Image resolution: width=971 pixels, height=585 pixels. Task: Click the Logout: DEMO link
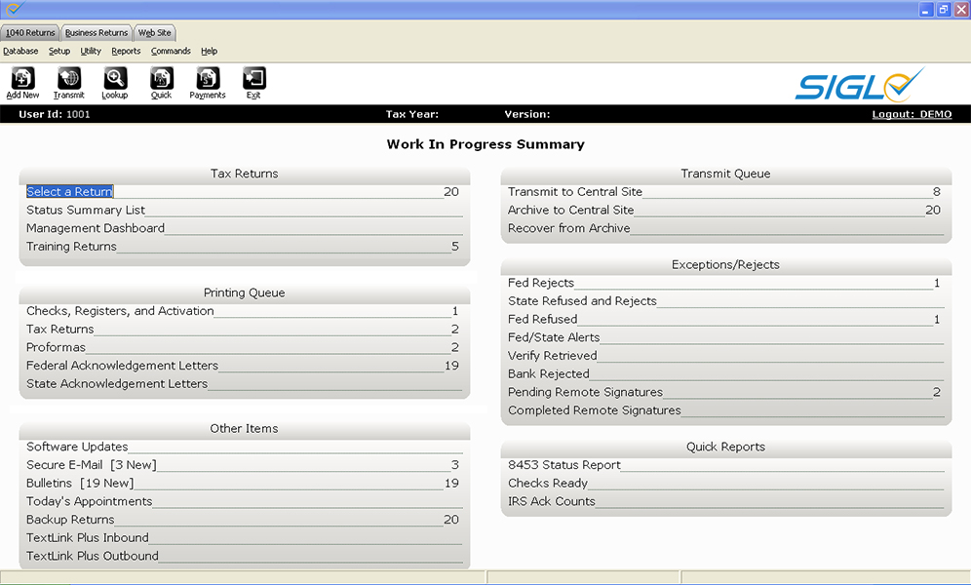pos(912,114)
